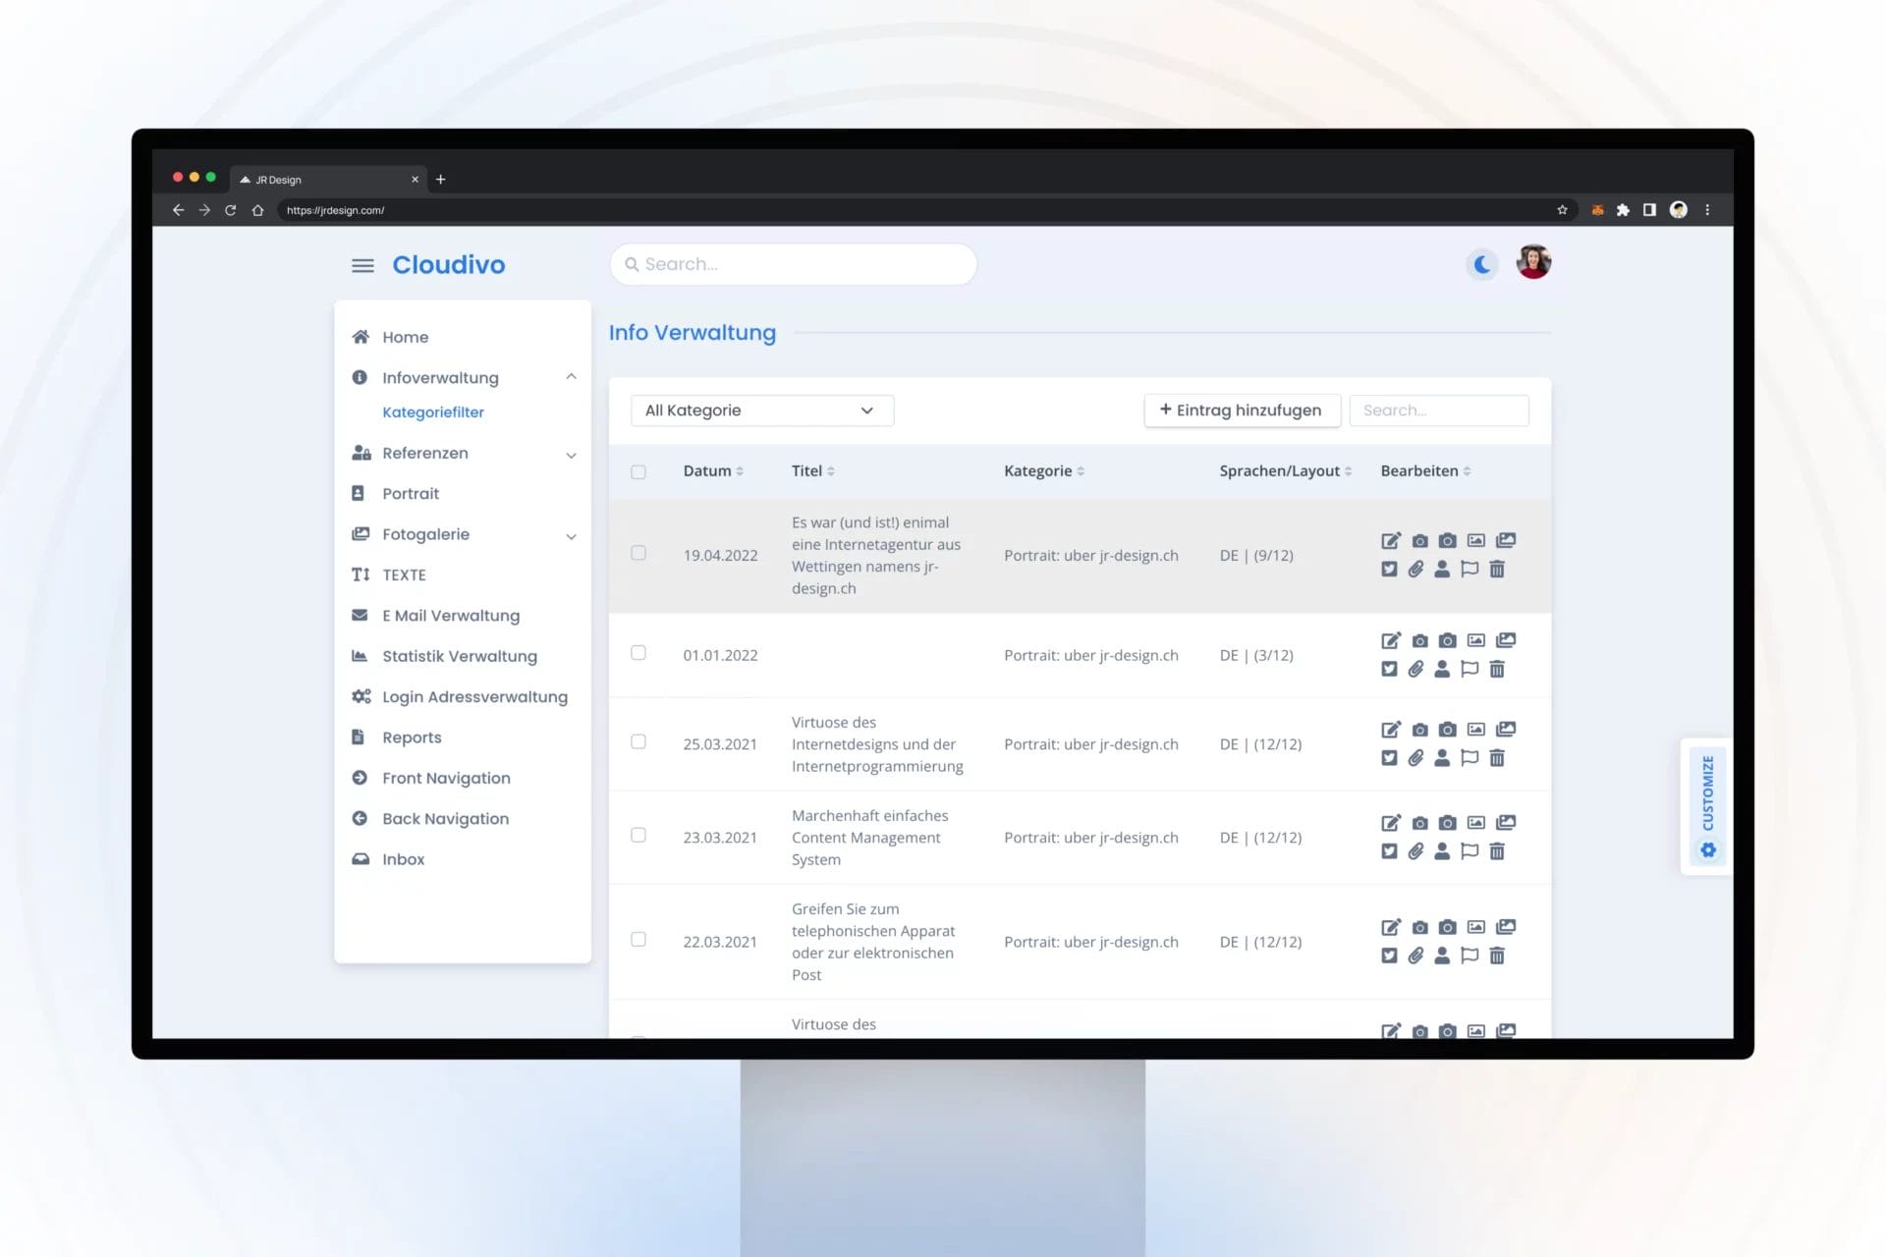The width and height of the screenshot is (1886, 1257).
Task: Select the checkbox for the 19.04.2022 row
Action: click(638, 553)
